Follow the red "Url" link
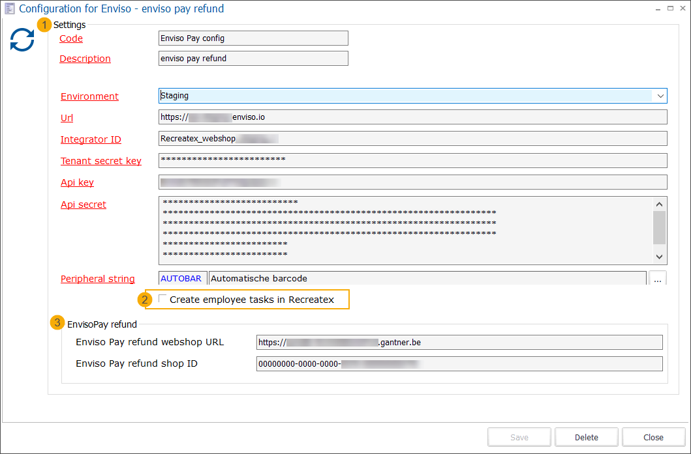Viewport: 691px width, 454px height. click(66, 118)
